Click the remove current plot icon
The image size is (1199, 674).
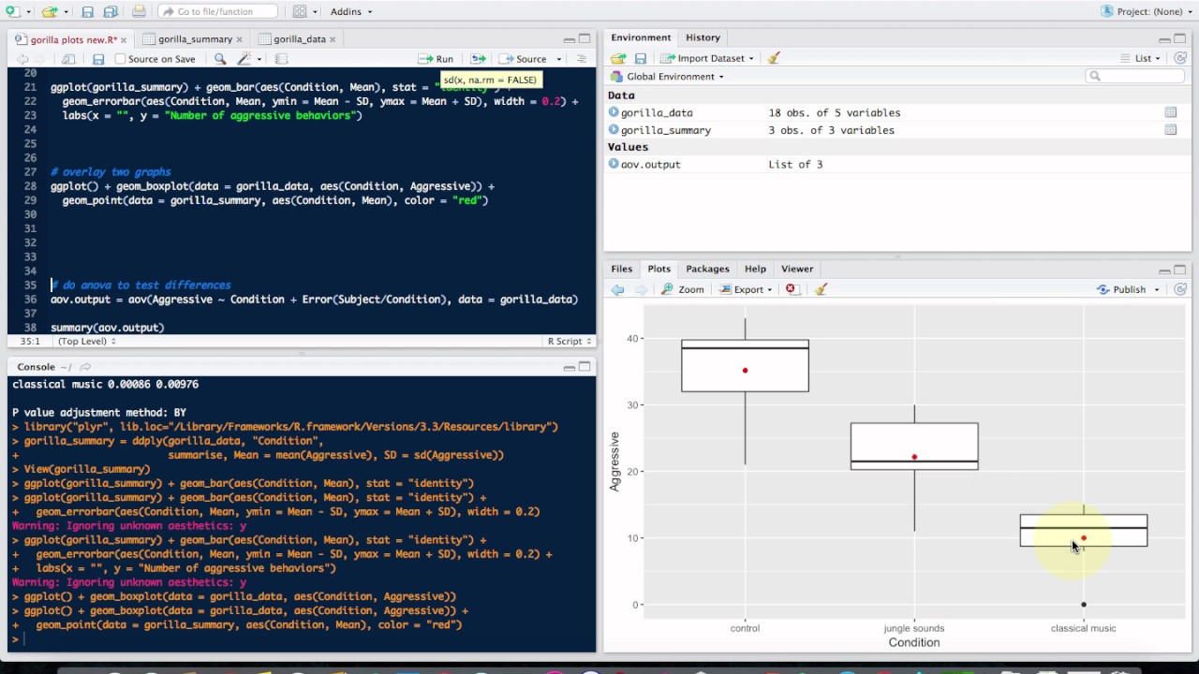[792, 289]
